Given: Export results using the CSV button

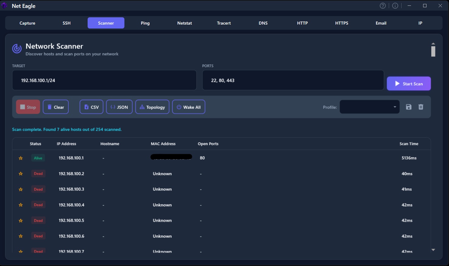Looking at the screenshot, I should (91, 107).
